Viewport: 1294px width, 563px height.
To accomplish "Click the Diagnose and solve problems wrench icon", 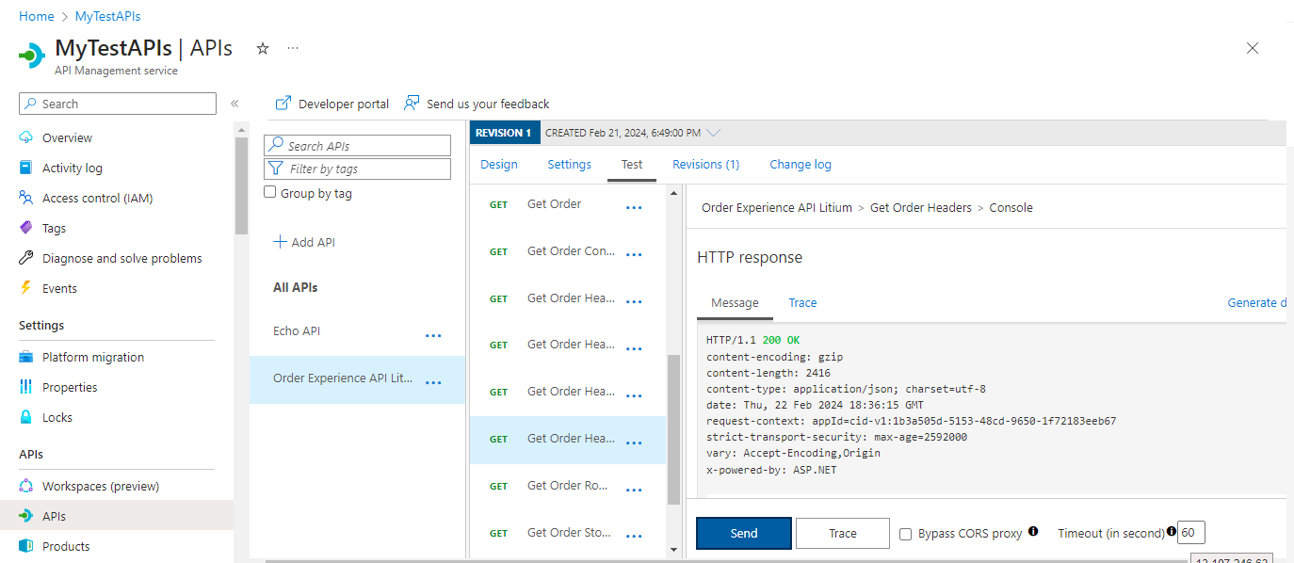I will pos(26,258).
